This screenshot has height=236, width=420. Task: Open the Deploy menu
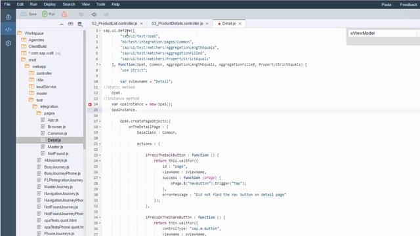[x=50, y=5]
